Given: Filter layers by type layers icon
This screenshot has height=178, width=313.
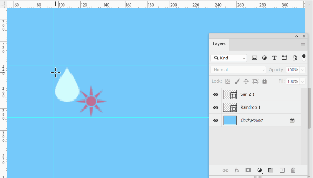Looking at the screenshot, I should 274,58.
